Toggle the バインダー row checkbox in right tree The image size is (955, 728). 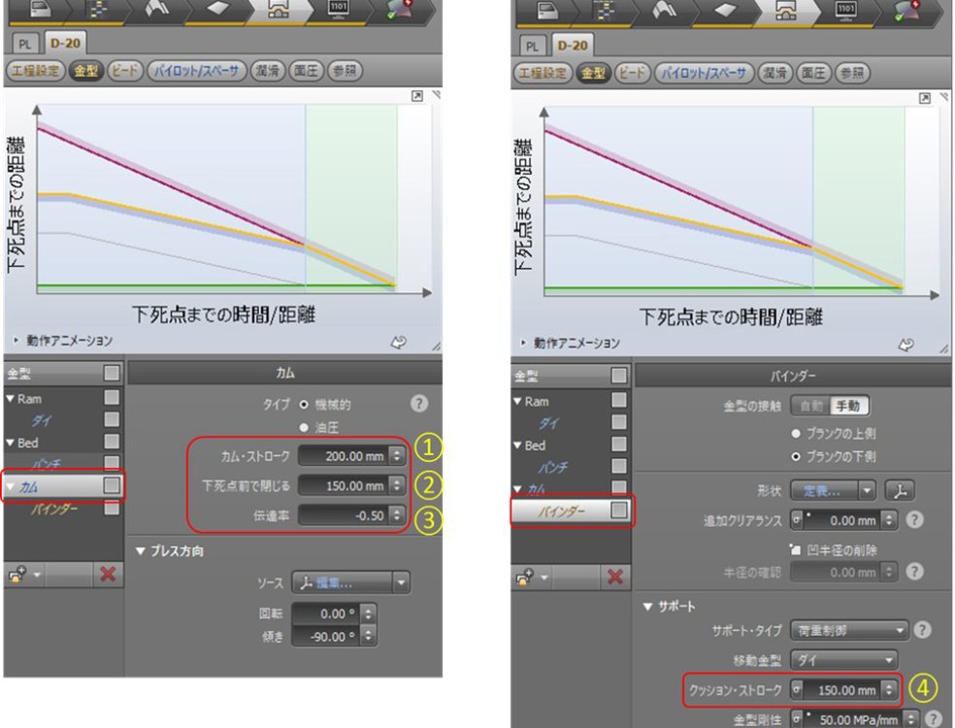click(619, 510)
